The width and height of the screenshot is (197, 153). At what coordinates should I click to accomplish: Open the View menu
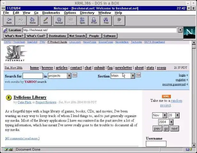(x=27, y=13)
